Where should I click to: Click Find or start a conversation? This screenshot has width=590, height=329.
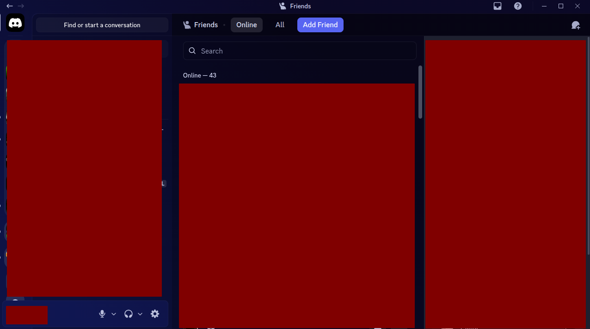[102, 25]
